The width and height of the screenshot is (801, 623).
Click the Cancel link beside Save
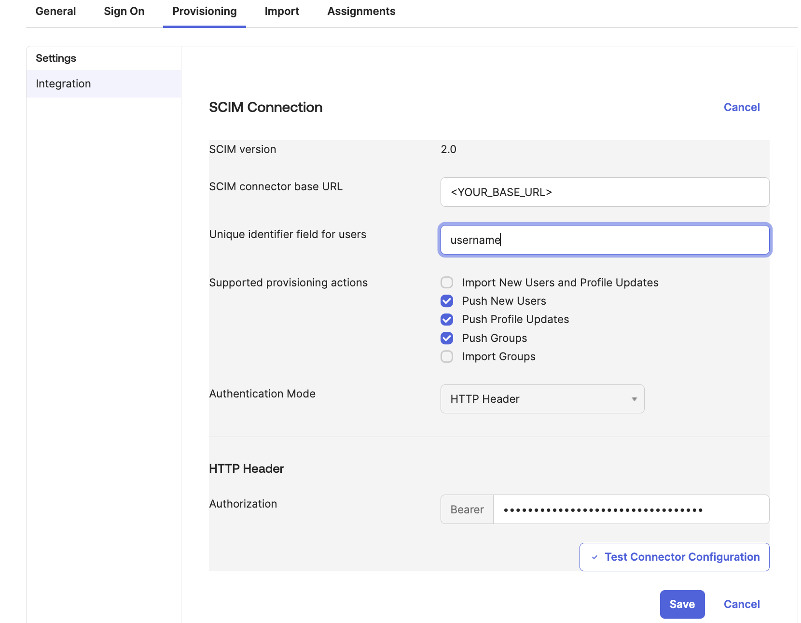click(x=741, y=605)
